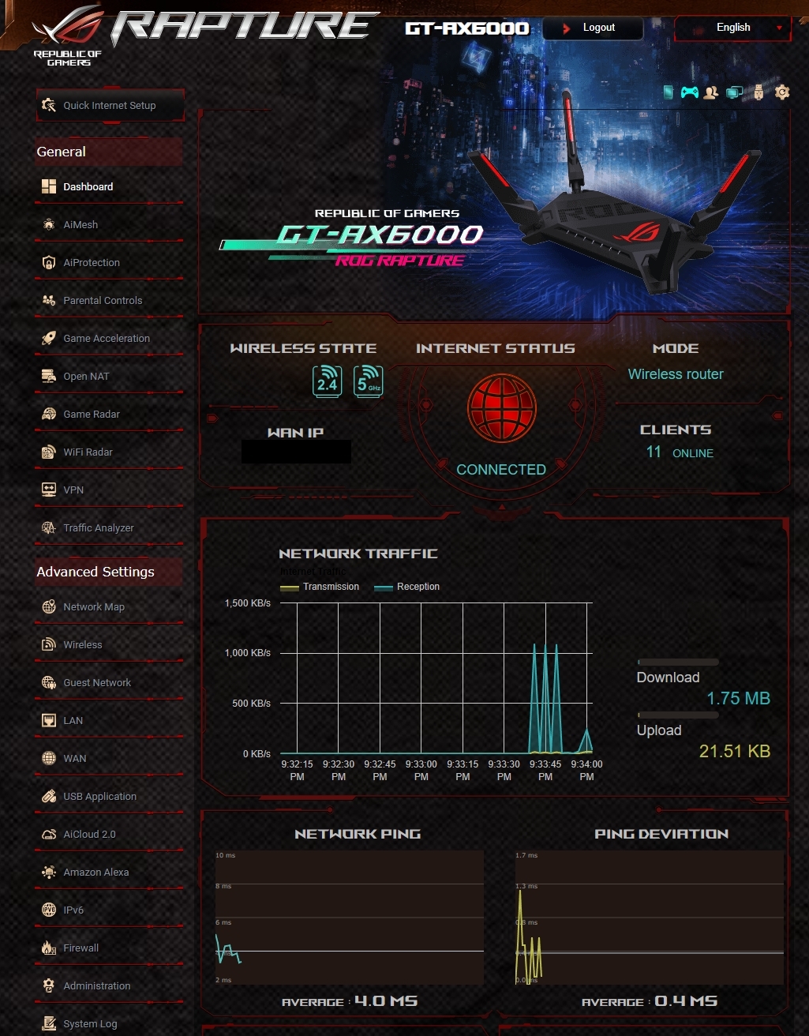Select Parental Controls in the sidebar
Image resolution: width=809 pixels, height=1036 pixels.
pos(109,300)
